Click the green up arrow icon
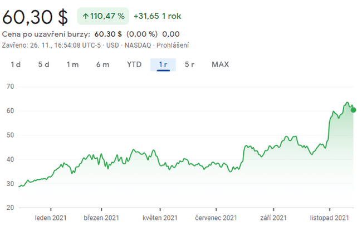Image resolution: width=362 pixels, height=226 pixels. 85,16
